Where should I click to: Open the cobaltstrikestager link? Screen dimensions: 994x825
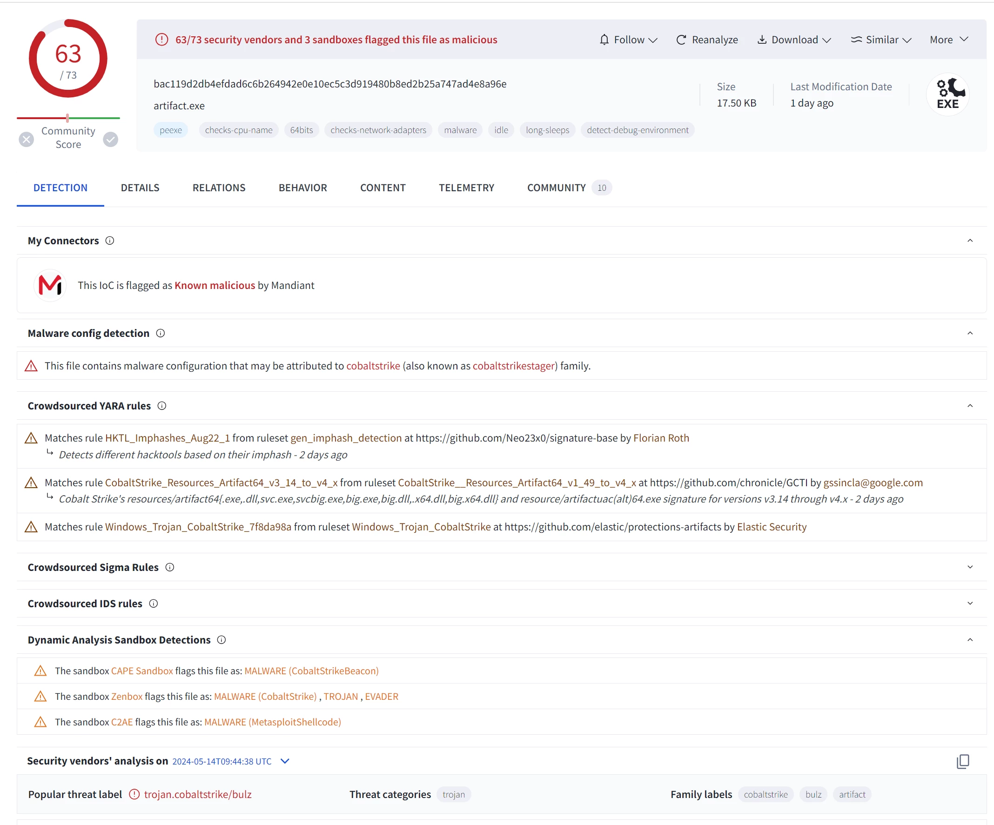pyautogui.click(x=513, y=366)
